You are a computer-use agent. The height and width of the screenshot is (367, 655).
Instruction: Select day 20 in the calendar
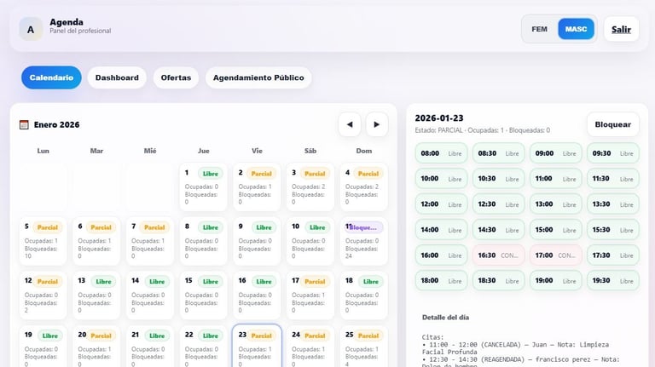click(x=96, y=347)
